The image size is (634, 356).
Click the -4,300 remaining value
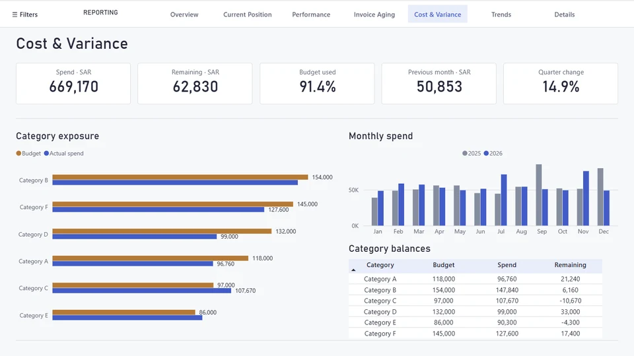[x=570, y=322]
